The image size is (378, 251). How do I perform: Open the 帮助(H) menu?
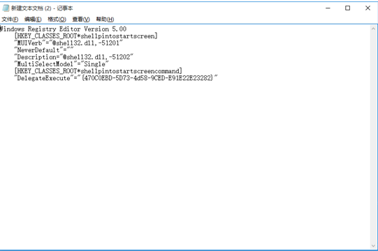point(105,20)
